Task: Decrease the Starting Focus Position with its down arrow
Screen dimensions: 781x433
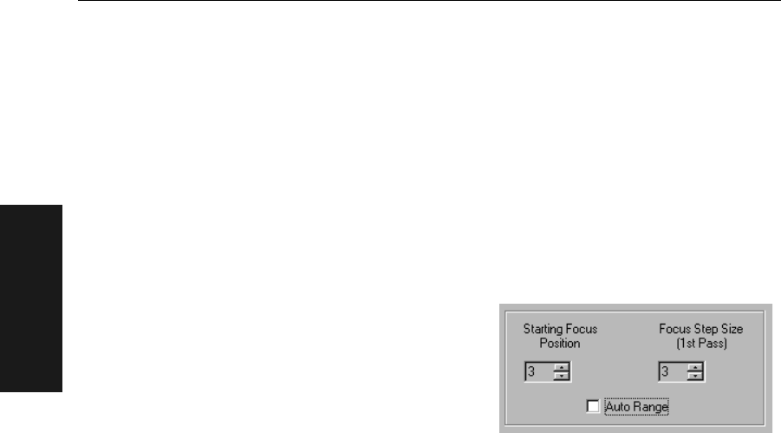Action: click(x=562, y=376)
